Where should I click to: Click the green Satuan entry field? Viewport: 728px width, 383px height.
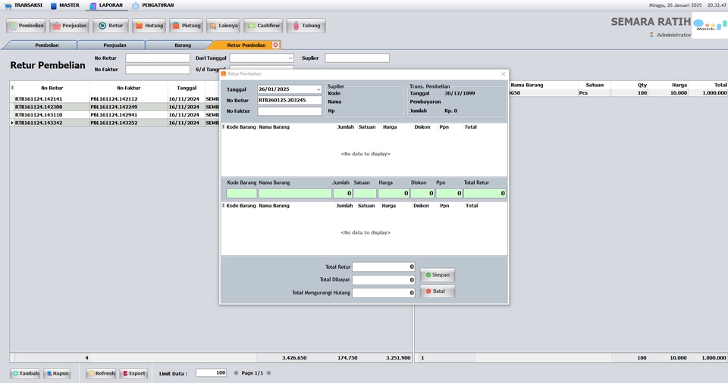click(365, 193)
